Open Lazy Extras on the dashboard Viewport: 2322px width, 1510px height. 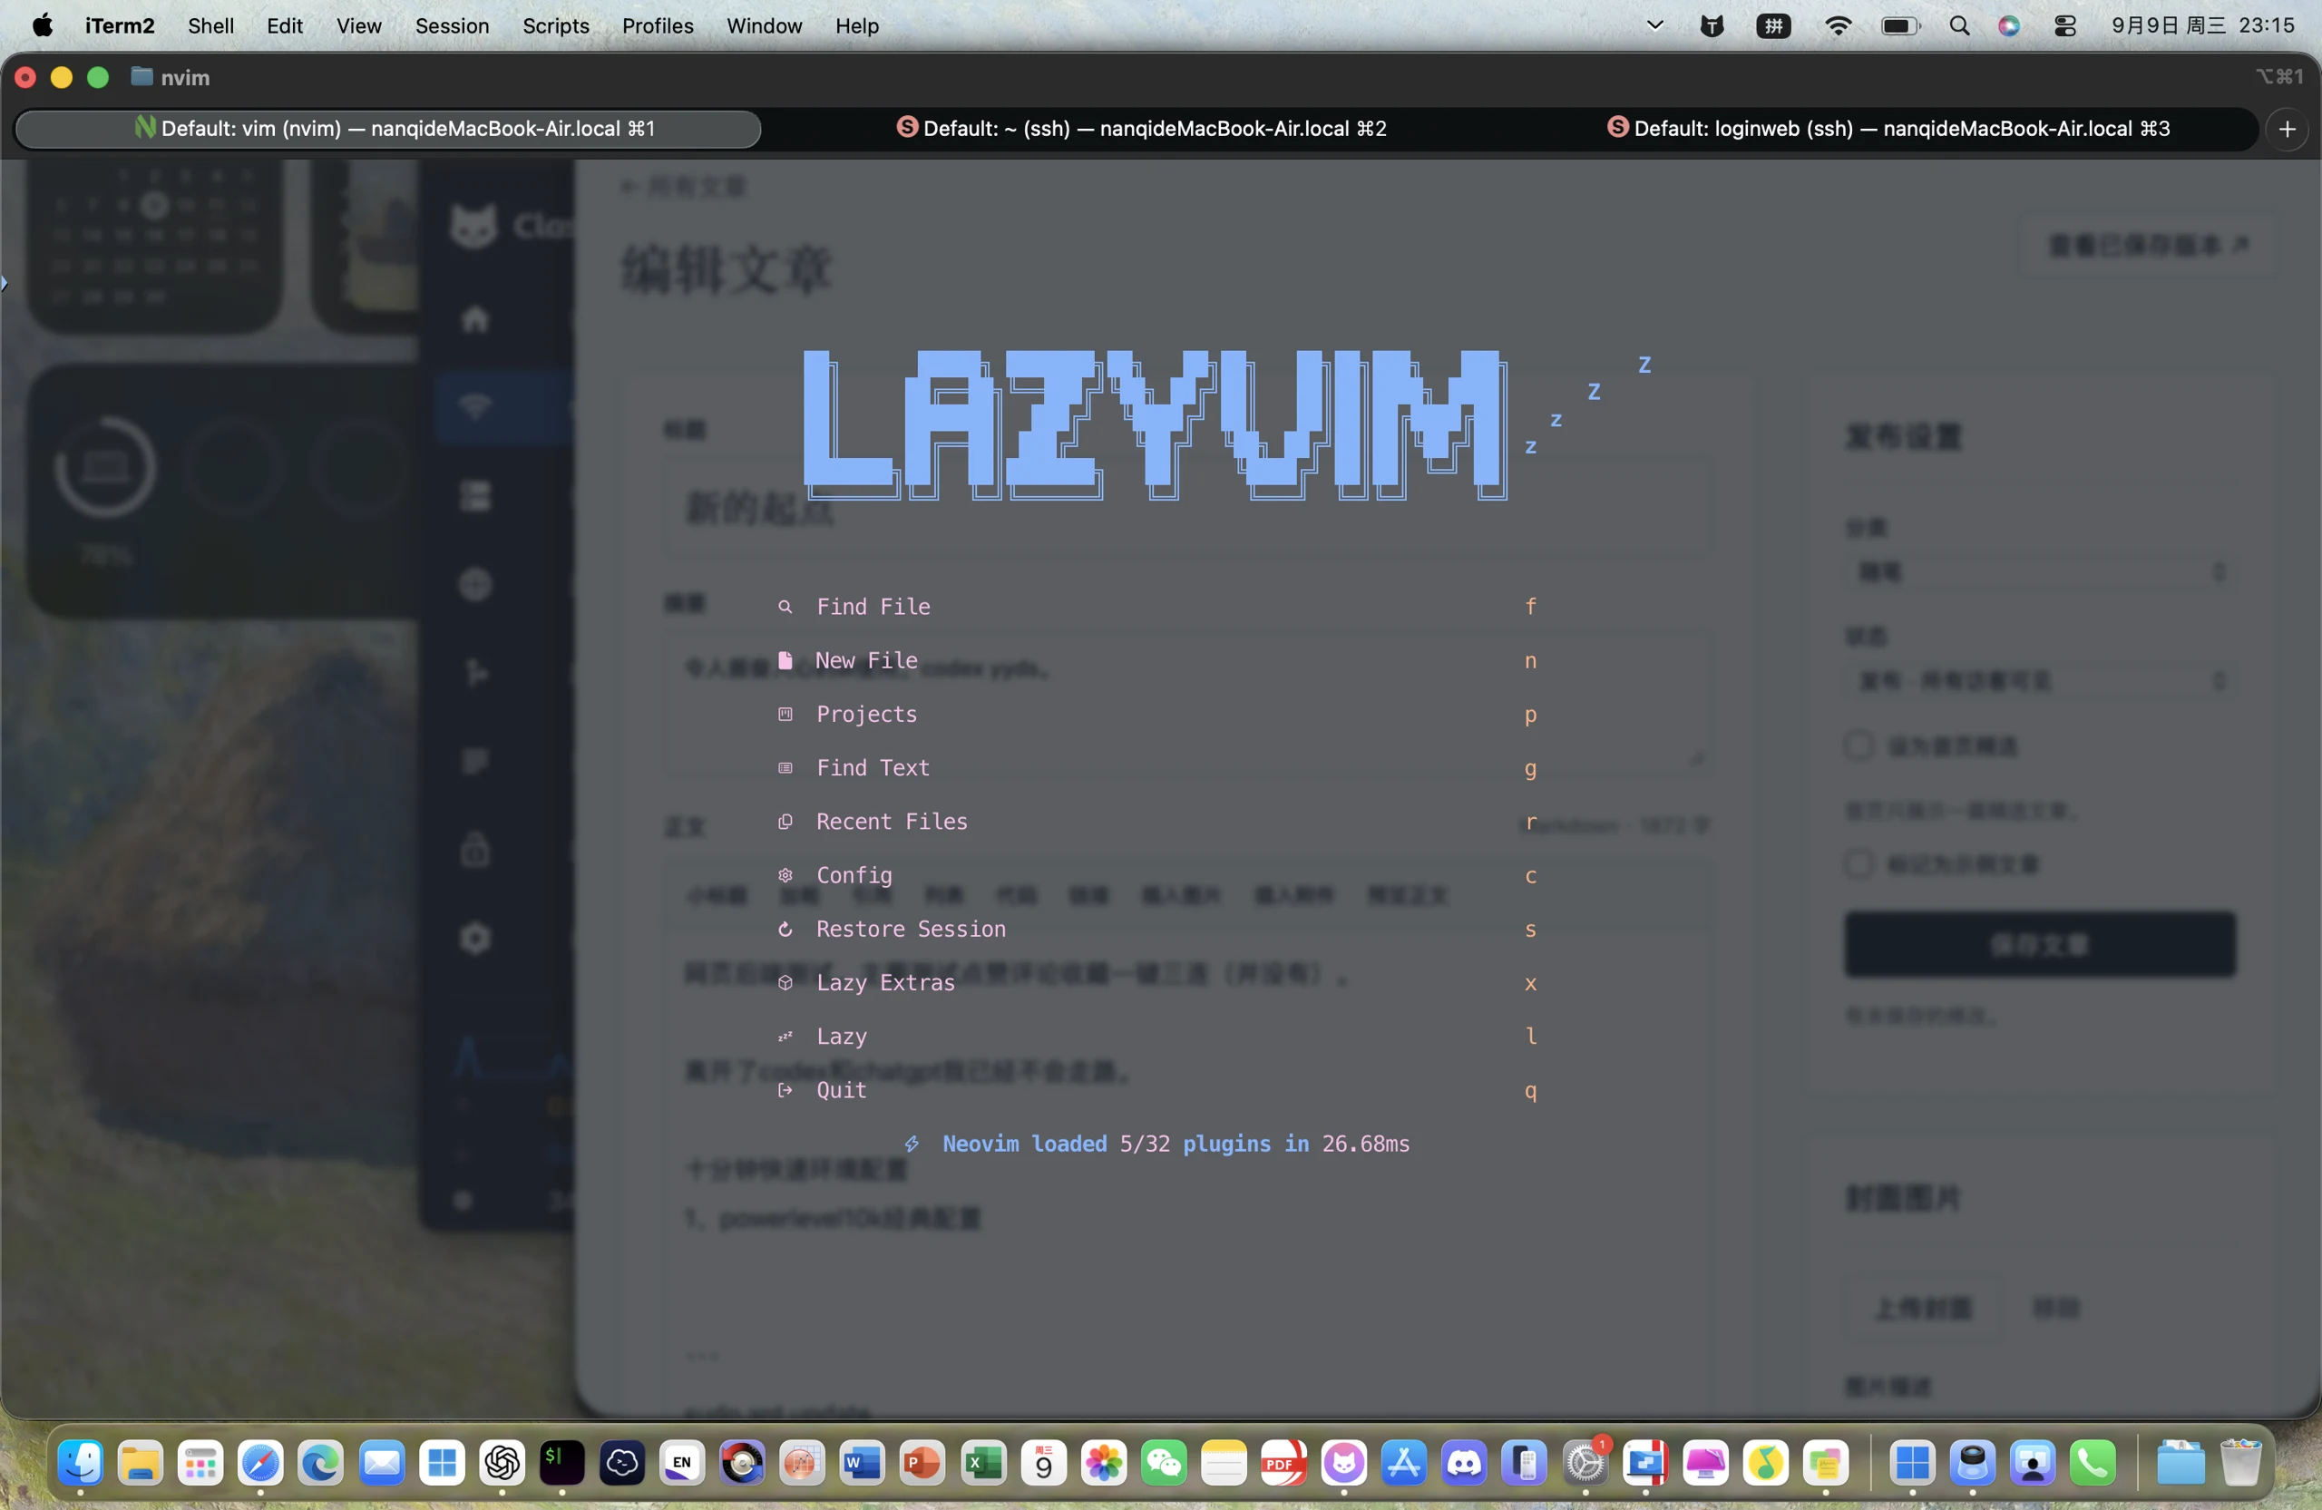tap(1156, 982)
